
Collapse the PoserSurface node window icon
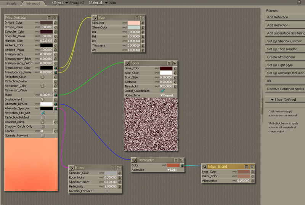pos(49,18)
